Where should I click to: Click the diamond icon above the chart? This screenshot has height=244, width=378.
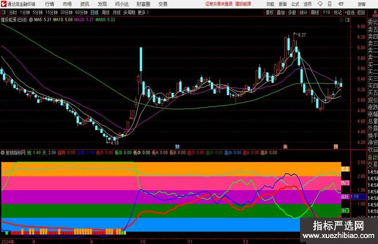341,20
